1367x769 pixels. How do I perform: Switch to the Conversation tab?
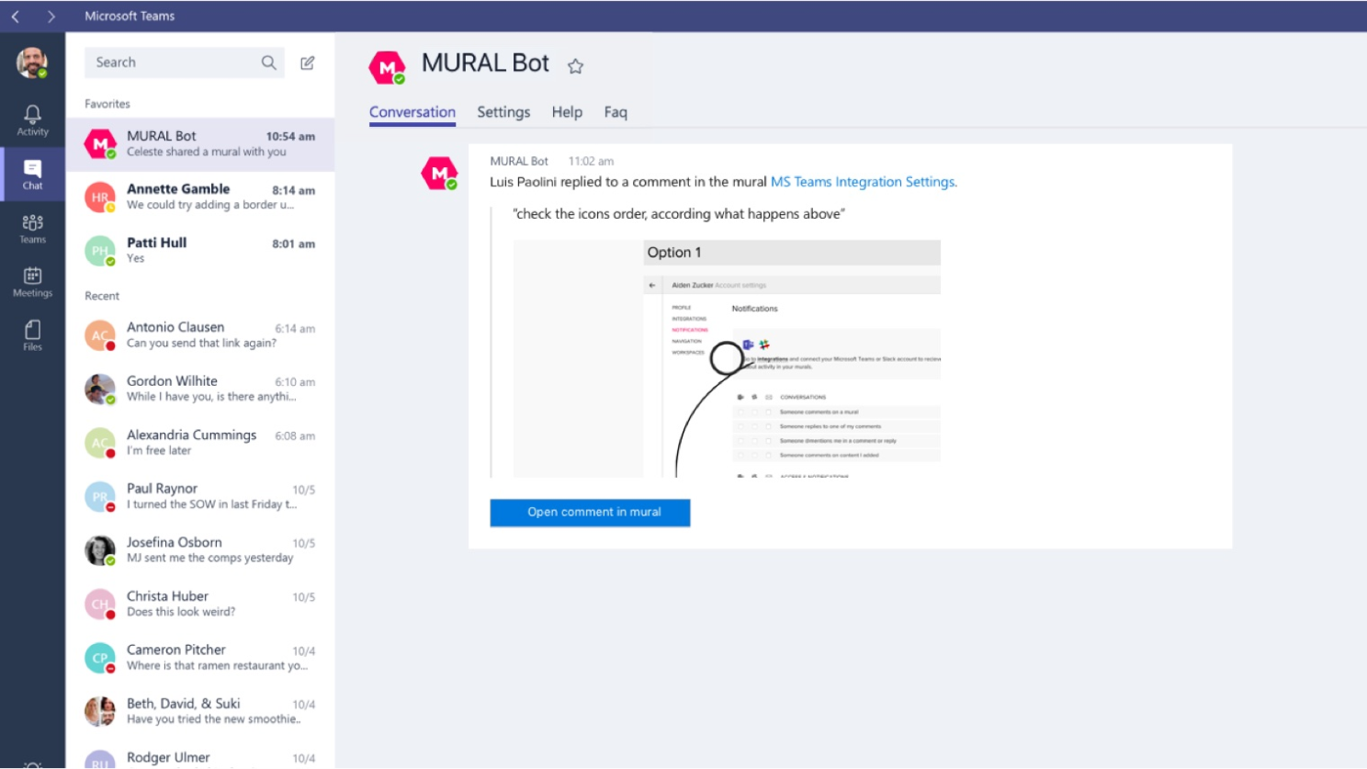412,112
